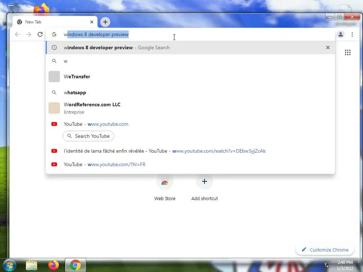Choose the single 'w' search suggestion

[x=190, y=61]
